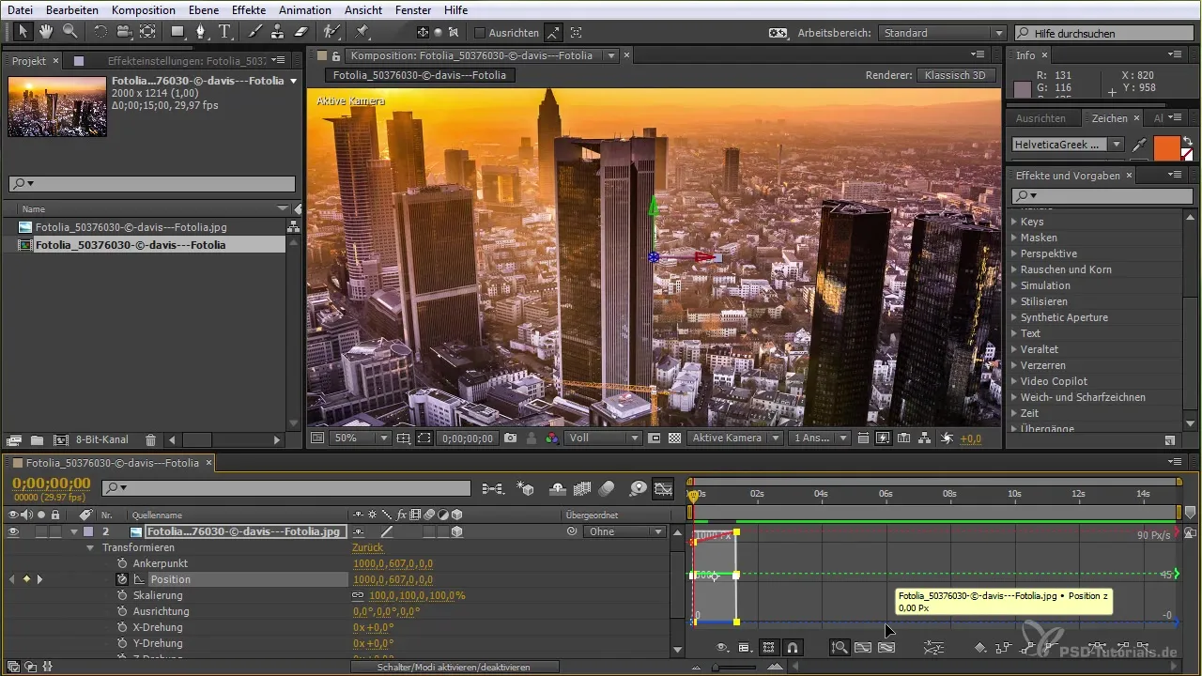
Task: Open the 1 Ans... view layout dropdown
Action: click(820, 438)
